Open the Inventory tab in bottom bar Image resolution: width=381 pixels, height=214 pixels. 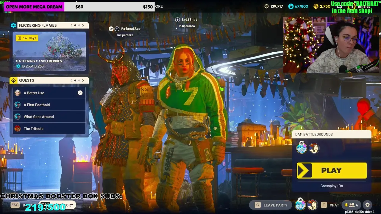pyautogui.click(x=57, y=205)
